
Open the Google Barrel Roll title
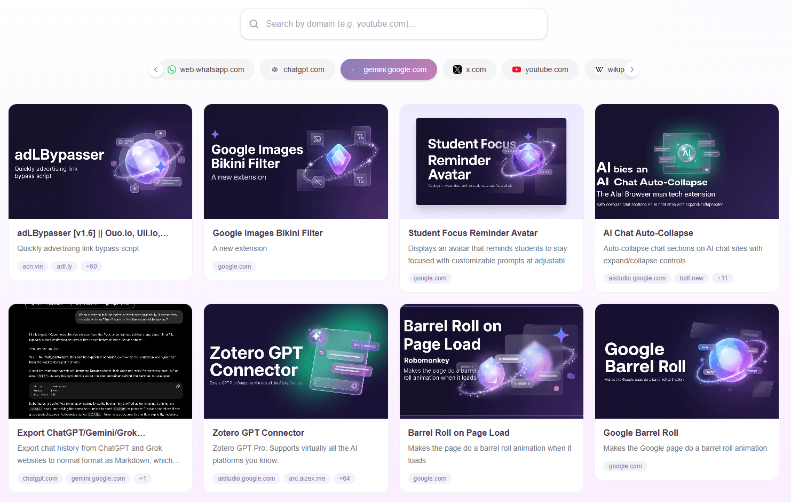coord(640,433)
